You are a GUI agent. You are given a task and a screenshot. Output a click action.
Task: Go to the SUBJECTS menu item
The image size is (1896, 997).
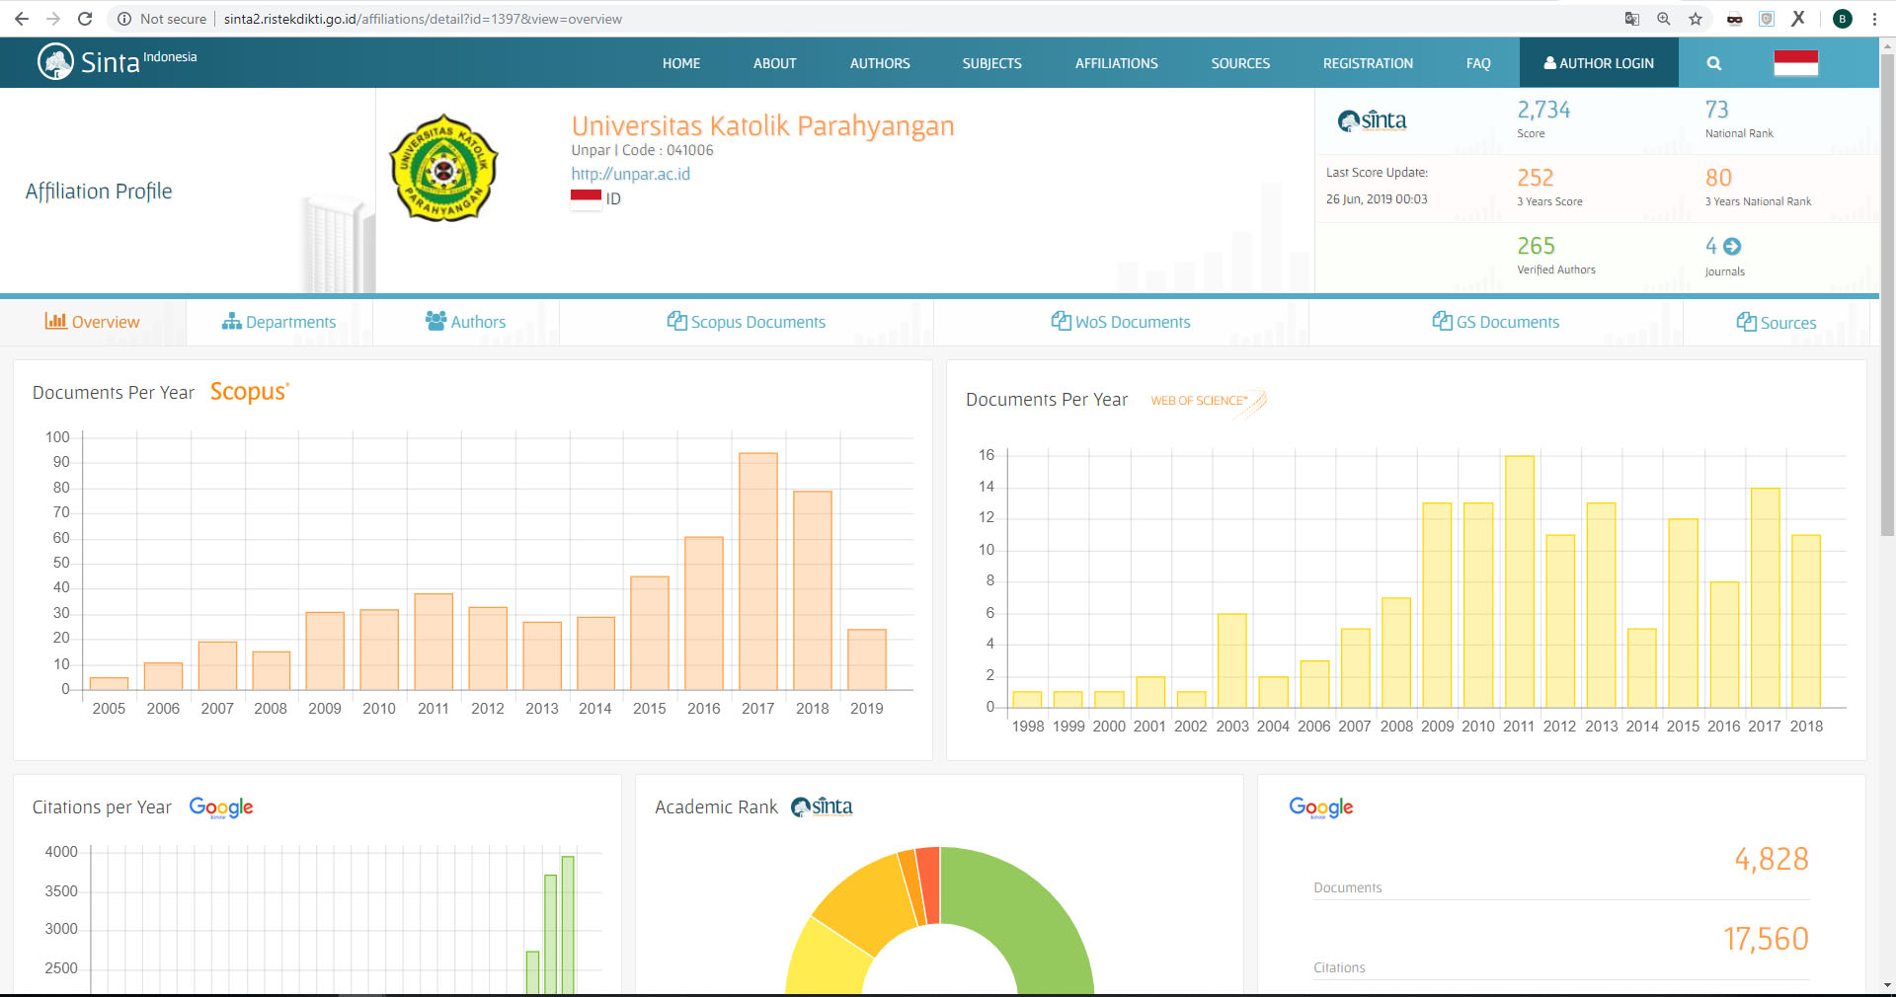[991, 63]
